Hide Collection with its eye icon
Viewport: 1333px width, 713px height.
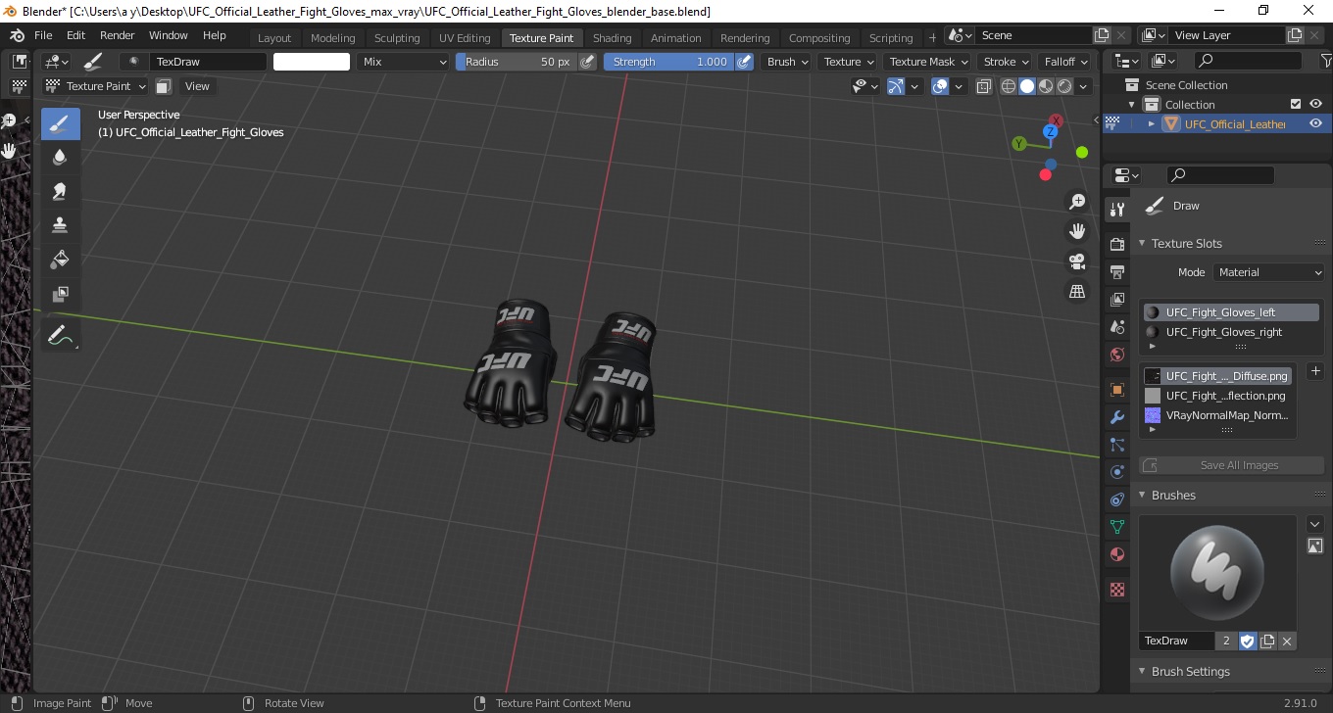coord(1315,104)
